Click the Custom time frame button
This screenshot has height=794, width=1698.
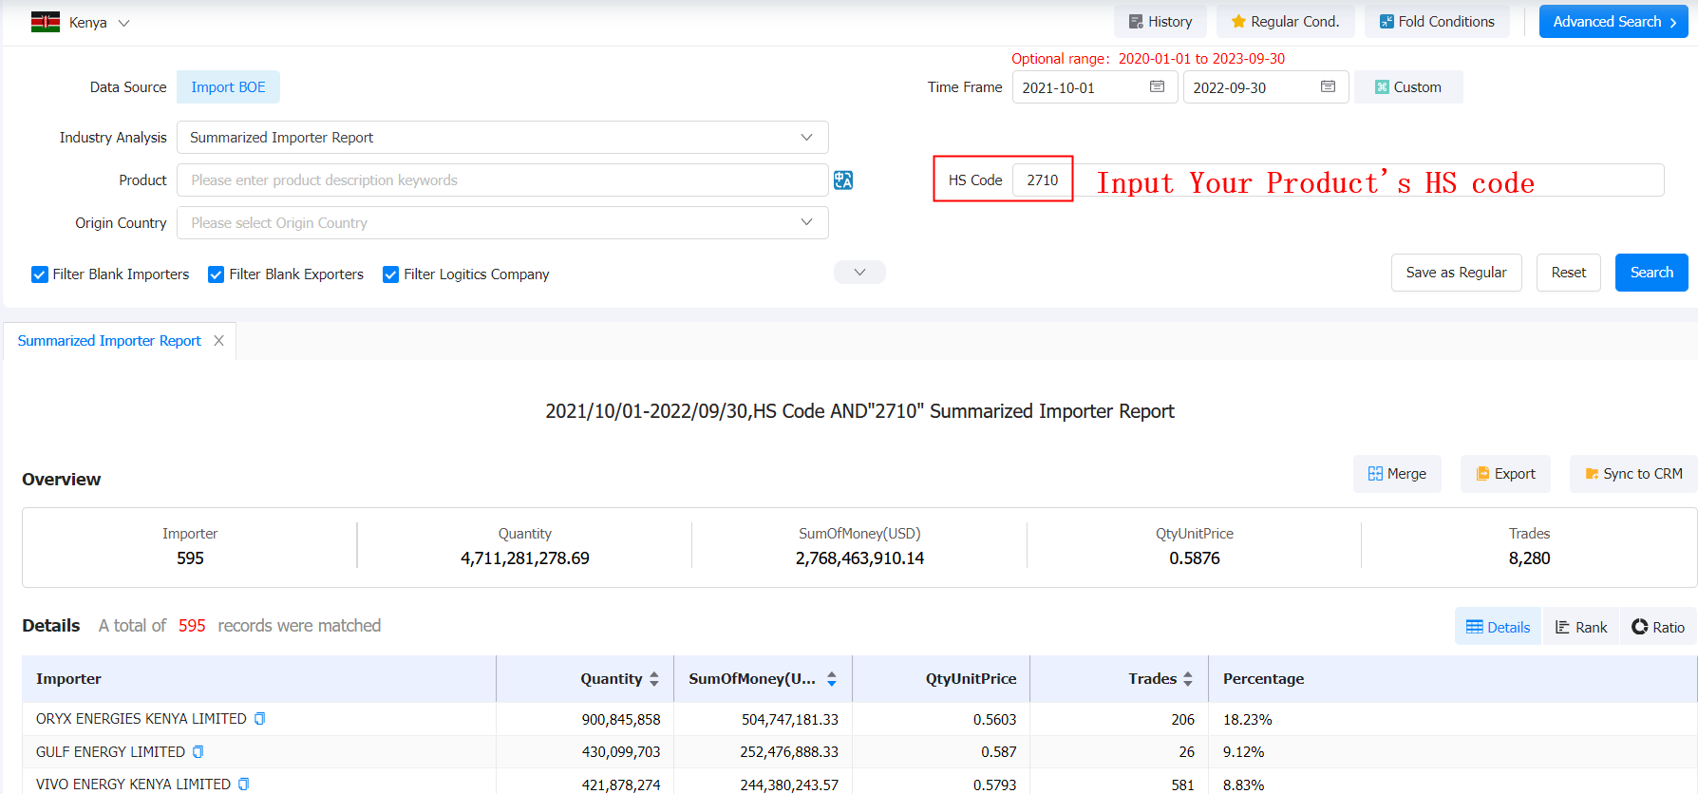(1408, 87)
